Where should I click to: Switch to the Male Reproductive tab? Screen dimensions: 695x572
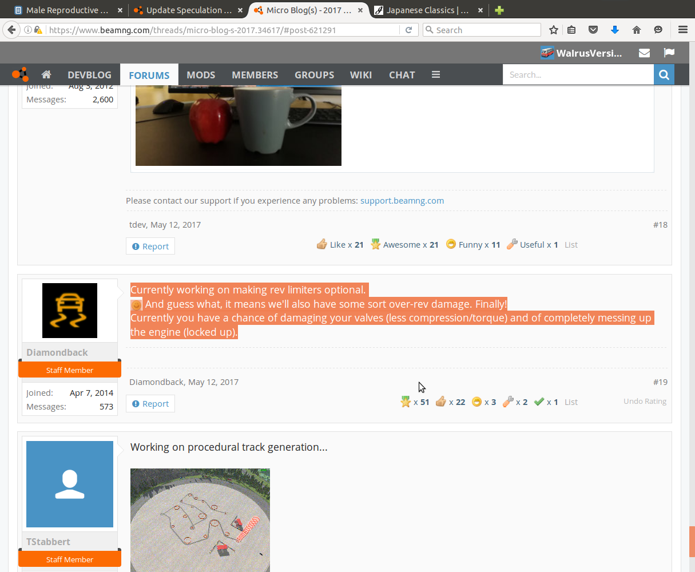pos(67,10)
